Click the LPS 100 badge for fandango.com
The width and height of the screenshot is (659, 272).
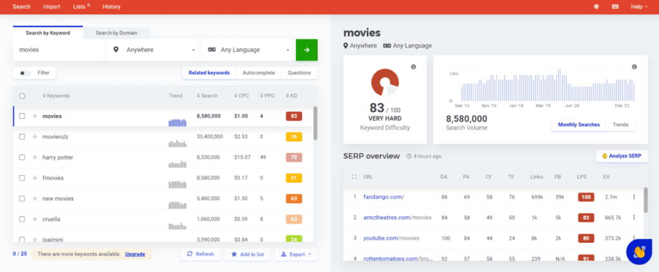point(586,197)
